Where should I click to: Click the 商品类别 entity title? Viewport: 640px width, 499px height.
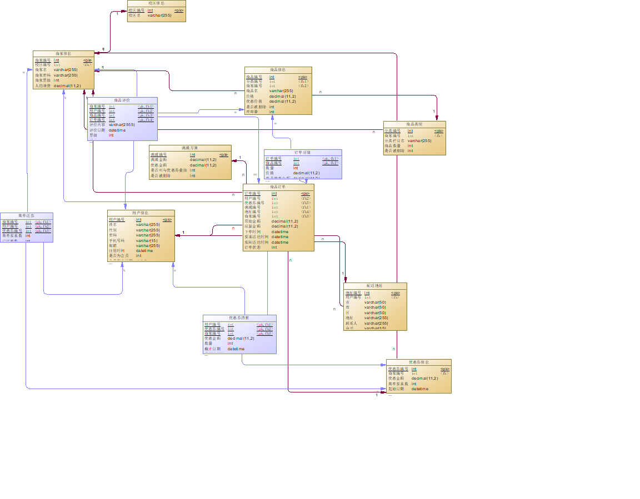(x=414, y=124)
